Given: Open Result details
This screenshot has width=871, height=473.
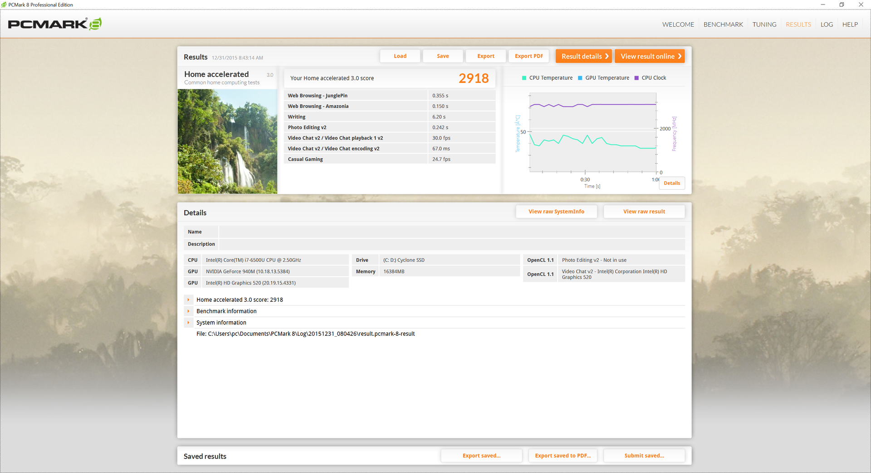Looking at the screenshot, I should [x=584, y=56].
